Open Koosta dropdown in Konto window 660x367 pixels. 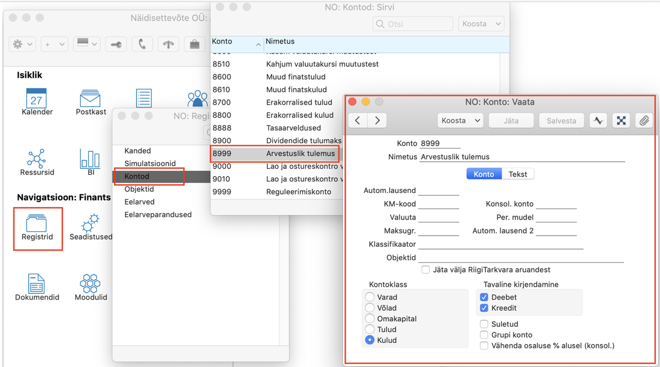pyautogui.click(x=460, y=120)
